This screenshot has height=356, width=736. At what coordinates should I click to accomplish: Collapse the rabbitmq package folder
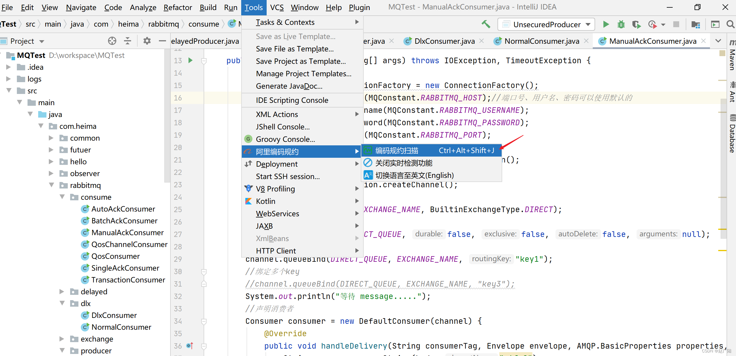point(51,185)
